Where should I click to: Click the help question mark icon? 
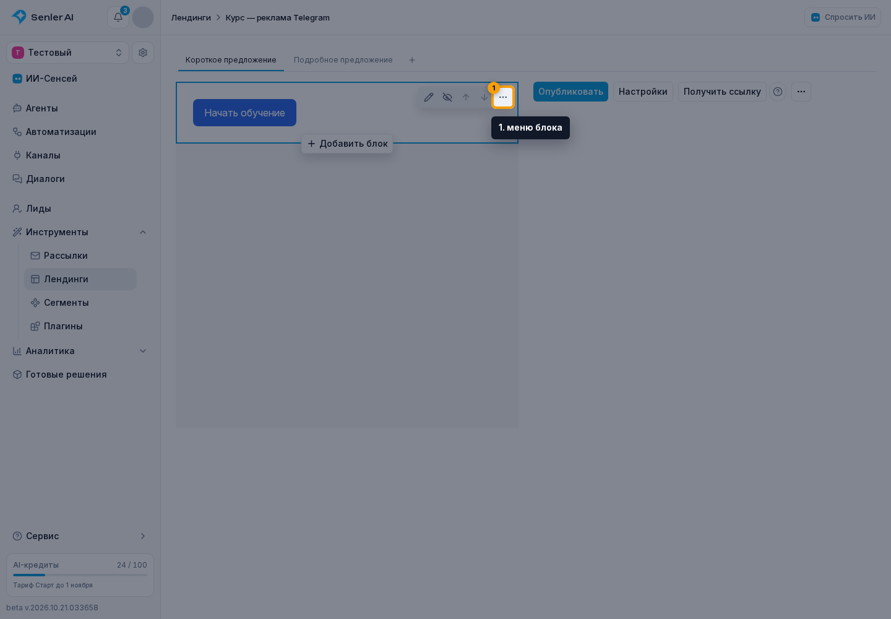tap(778, 92)
